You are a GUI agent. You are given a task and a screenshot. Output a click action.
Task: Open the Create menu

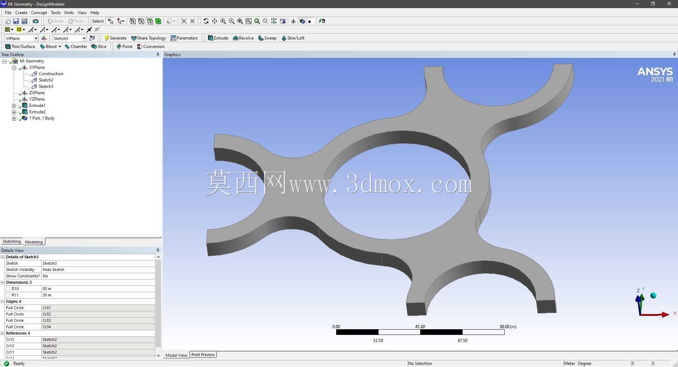[21, 12]
